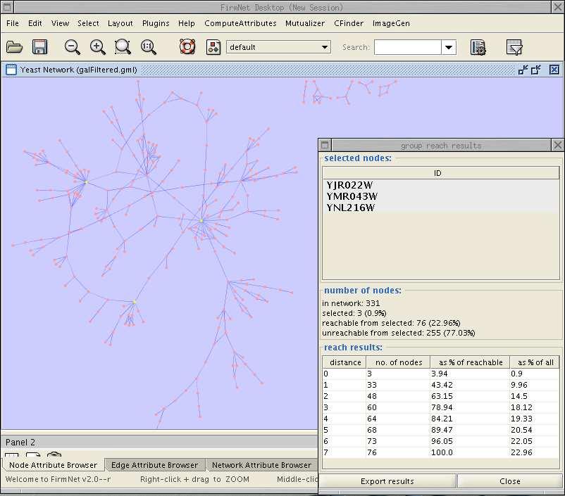The image size is (565, 496).
Task: Open the Plugins menu
Action: [156, 23]
